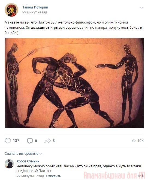Click the arrow beside 'Сначала интересные'

(x=41, y=154)
